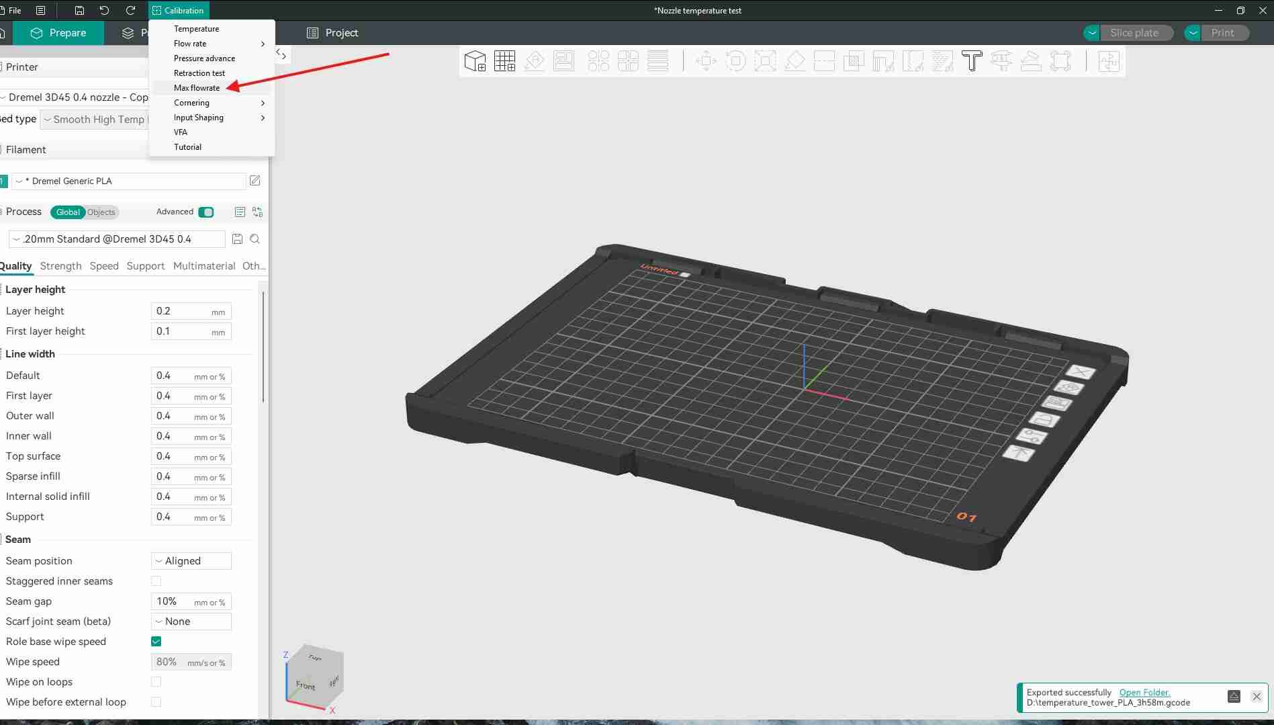Image resolution: width=1274 pixels, height=725 pixels.
Task: Open the Tutorial menu entry
Action: point(212,147)
